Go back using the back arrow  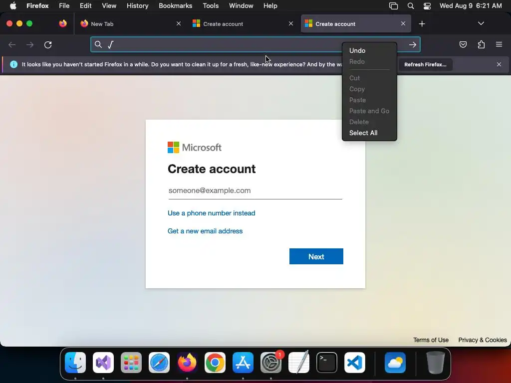pyautogui.click(x=12, y=44)
